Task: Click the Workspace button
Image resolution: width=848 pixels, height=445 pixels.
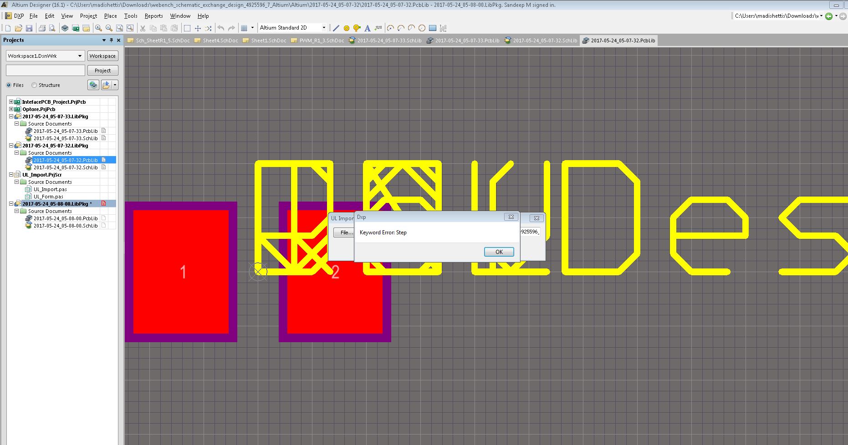Action: click(102, 56)
